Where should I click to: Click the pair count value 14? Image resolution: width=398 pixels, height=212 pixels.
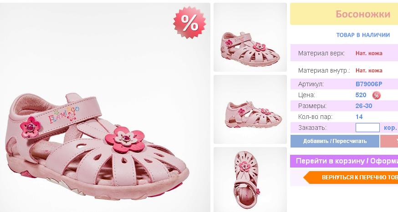359,117
